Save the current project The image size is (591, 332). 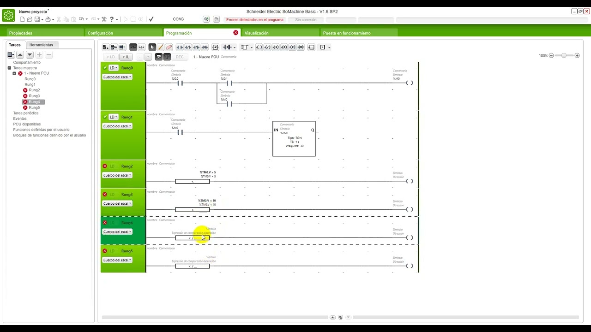tap(36, 19)
